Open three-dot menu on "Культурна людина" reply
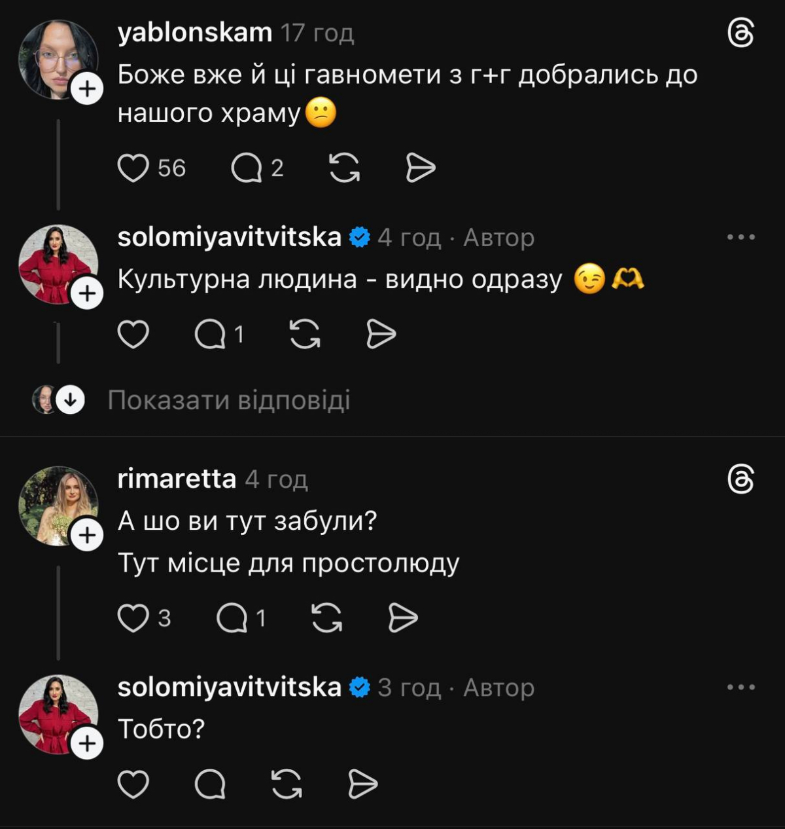785x829 pixels. 741,237
